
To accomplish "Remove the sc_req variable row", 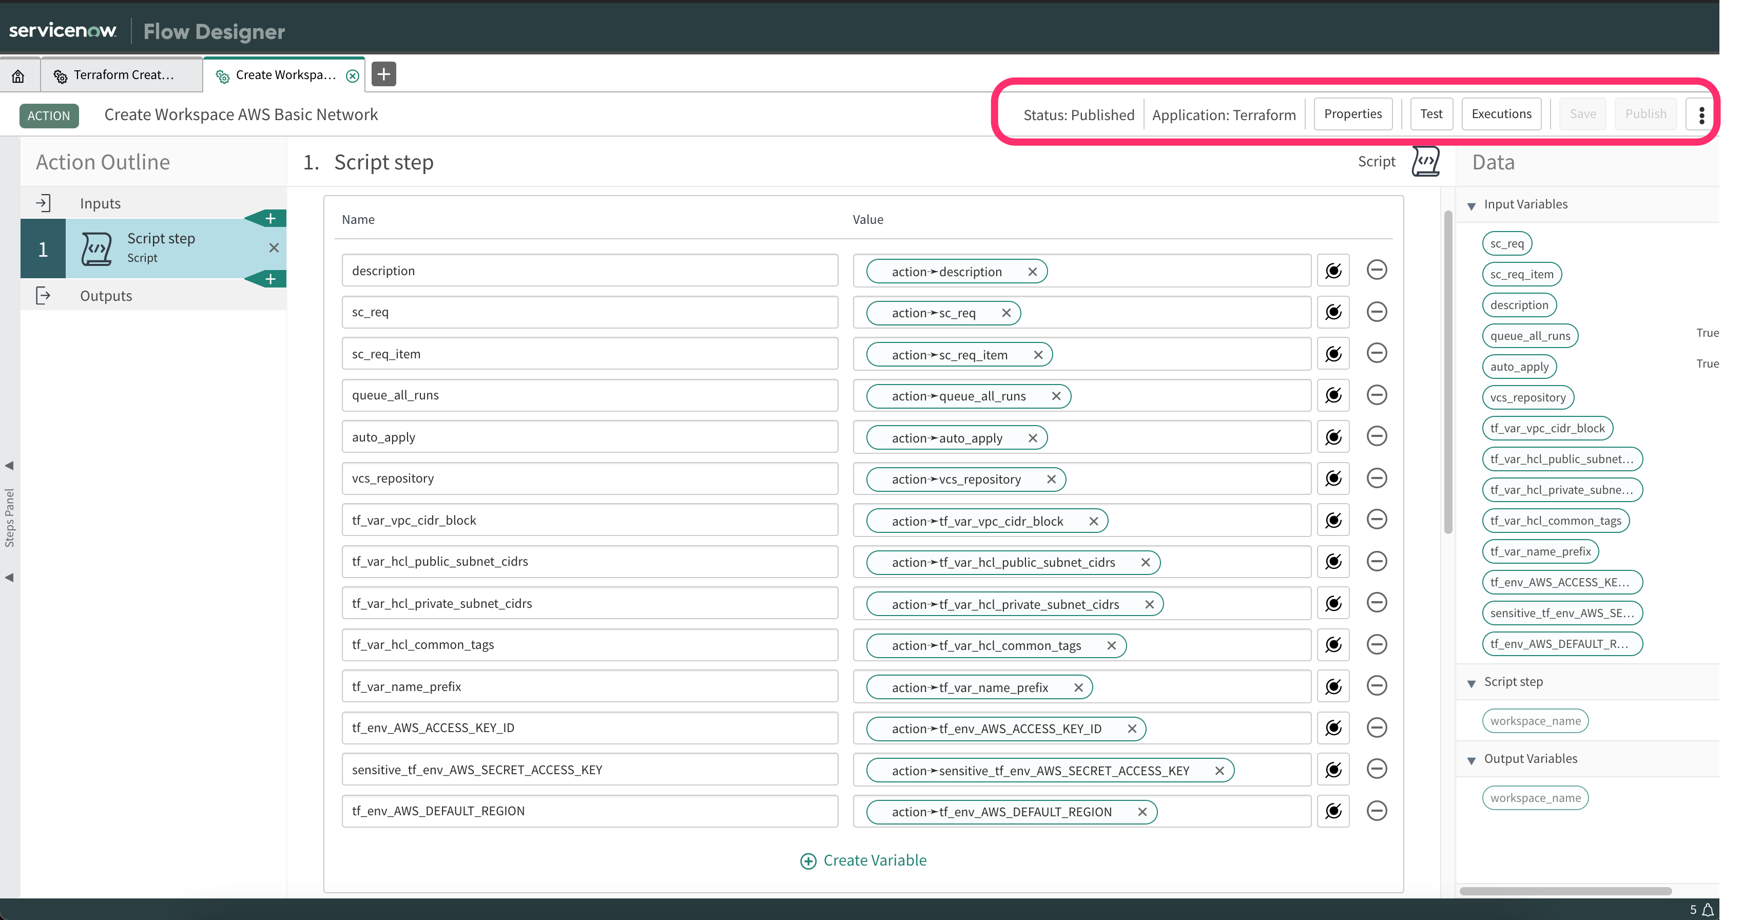I will [x=1376, y=312].
